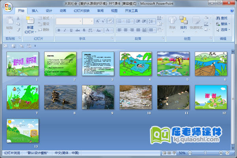Open the font name combo box
The width and height of the screenshot is (237, 158).
(69, 21)
